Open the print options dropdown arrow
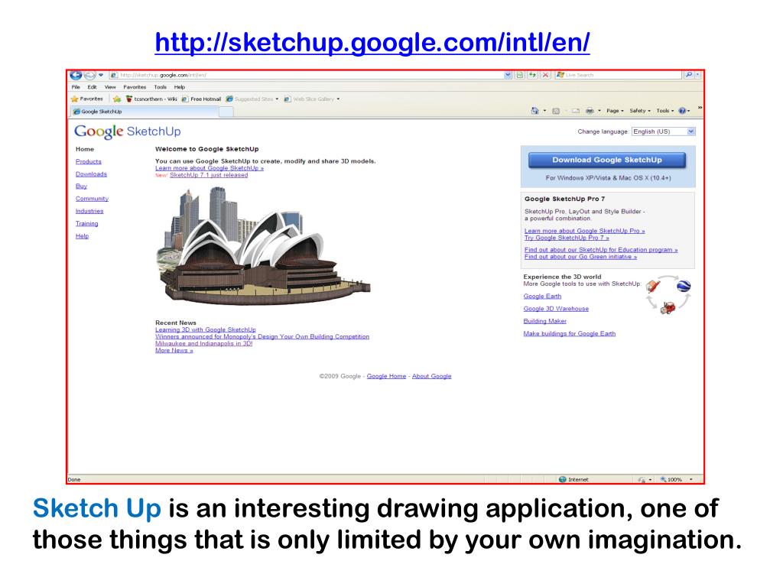Viewport: 783px width, 587px height. click(599, 111)
